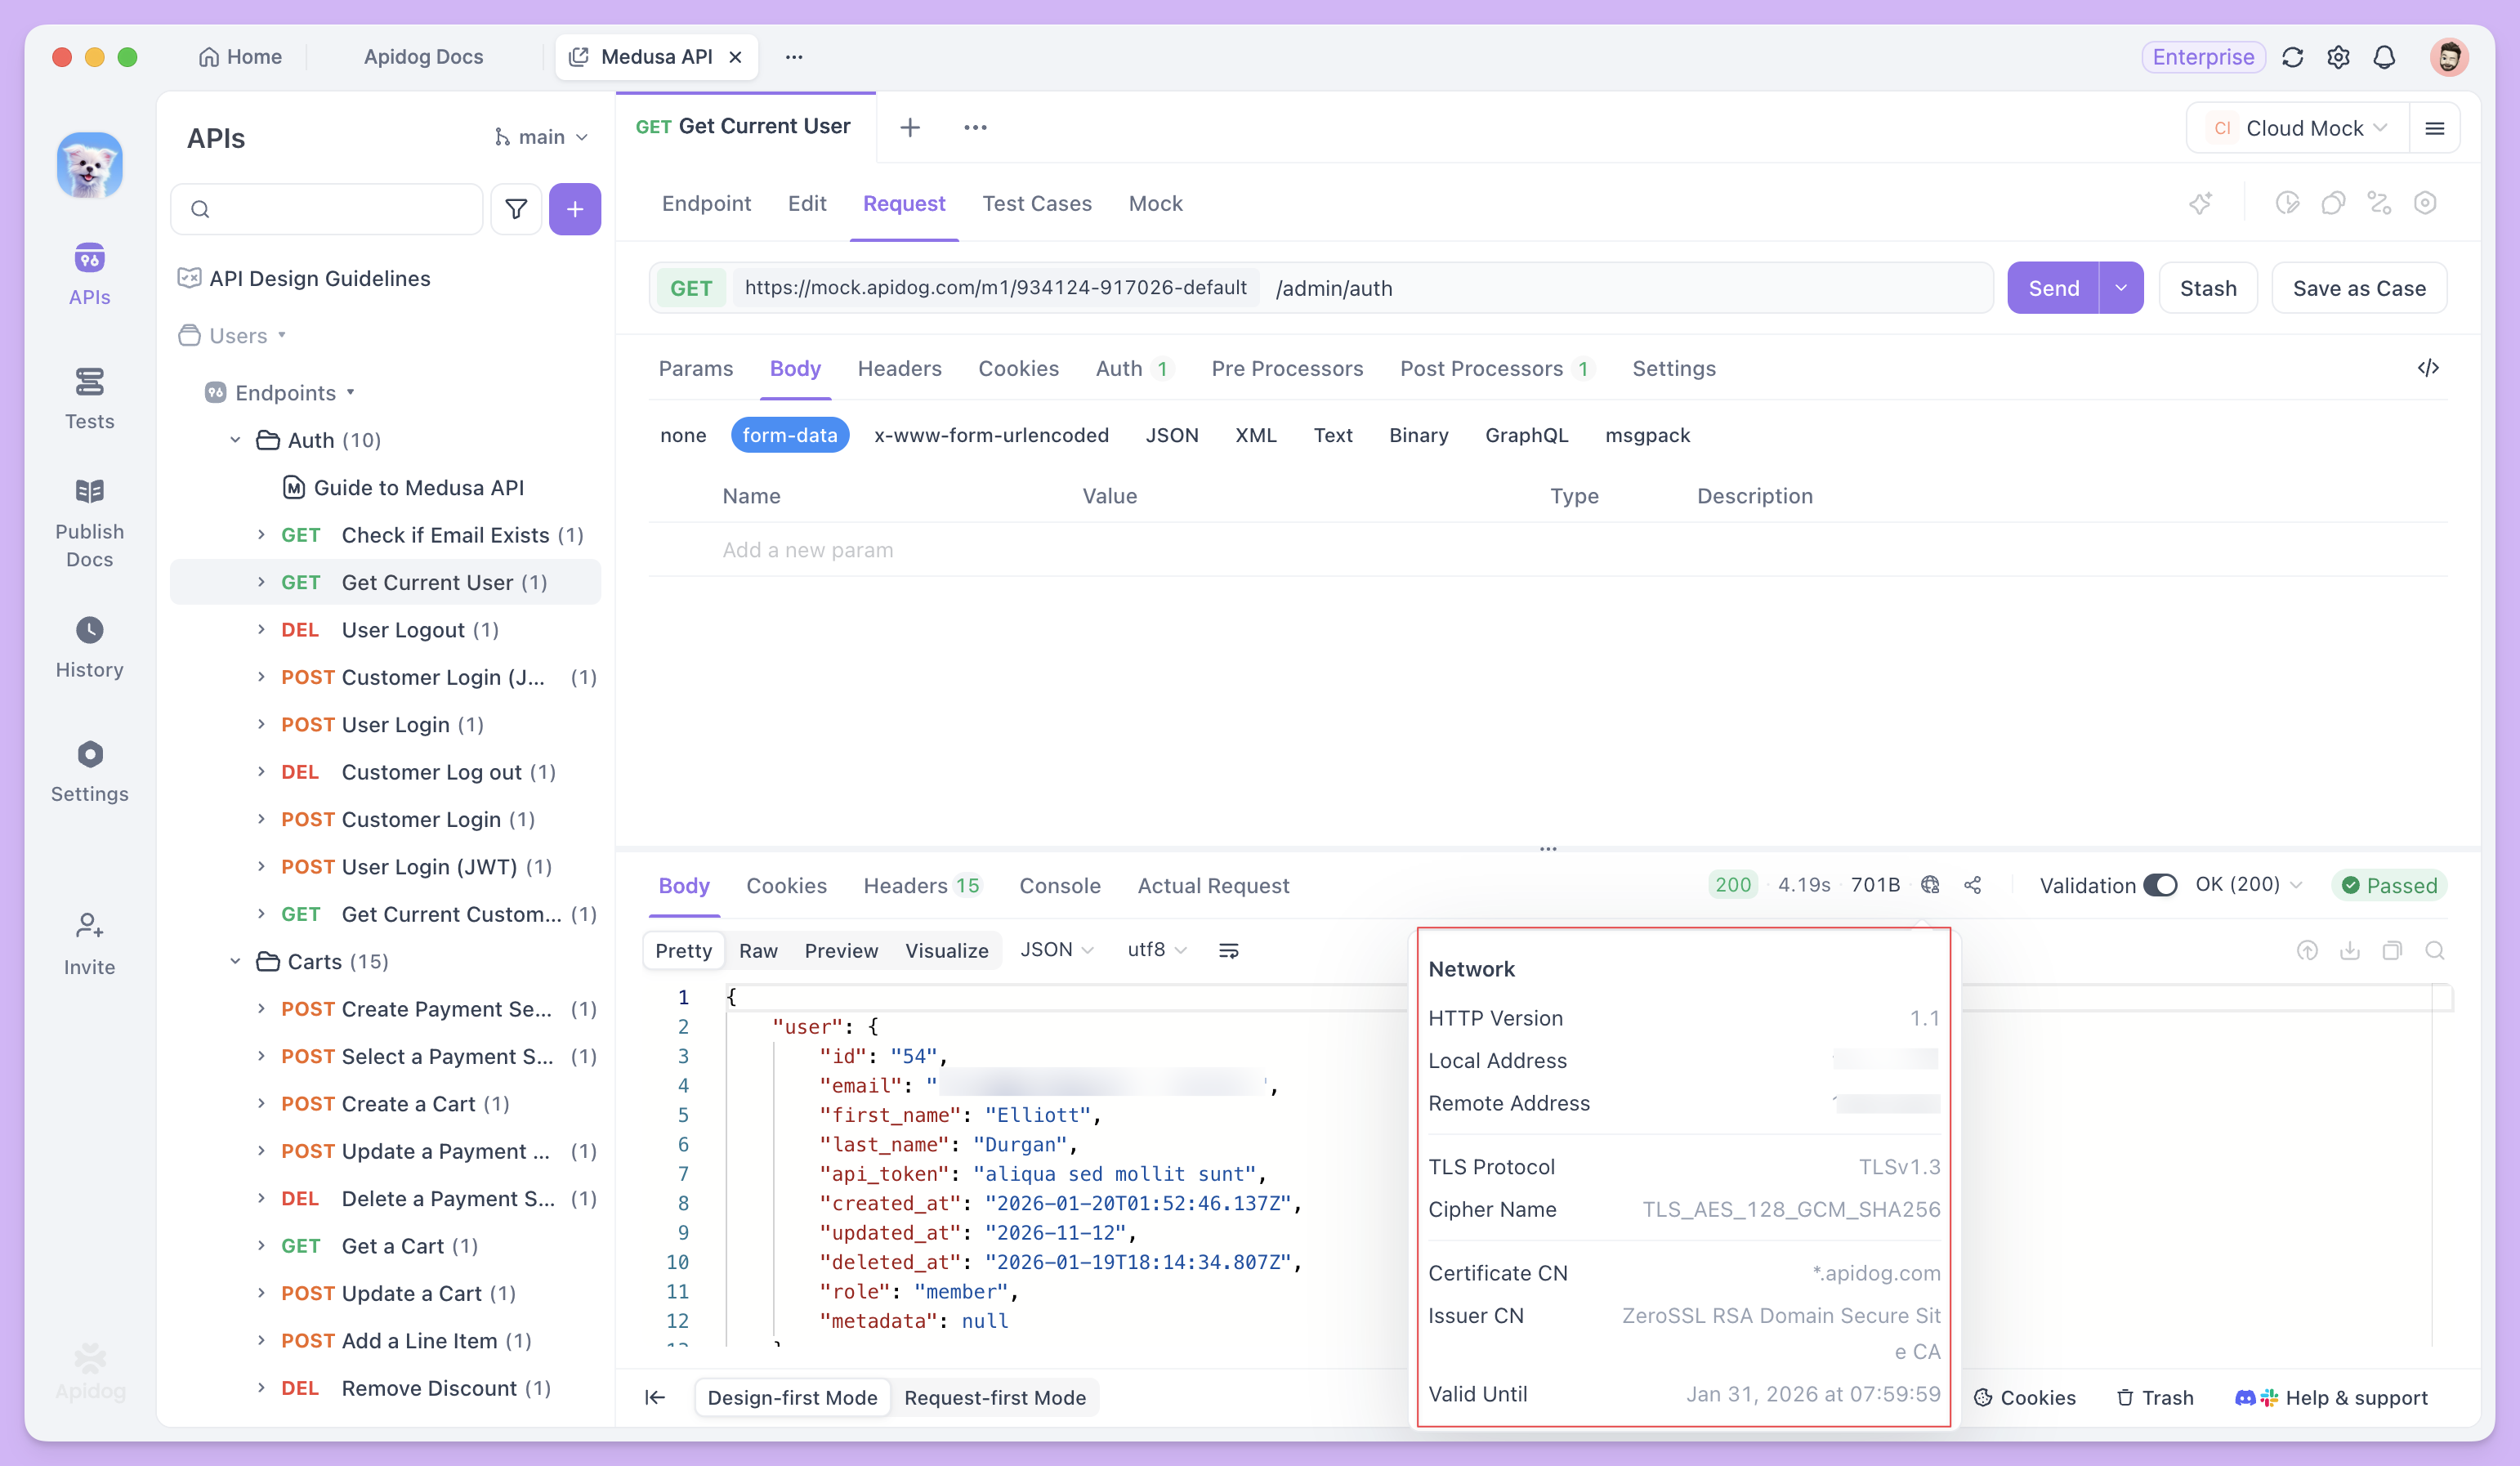The height and width of the screenshot is (1466, 2520).
Task: Toggle the word wrap icon in response
Action: point(1229,950)
